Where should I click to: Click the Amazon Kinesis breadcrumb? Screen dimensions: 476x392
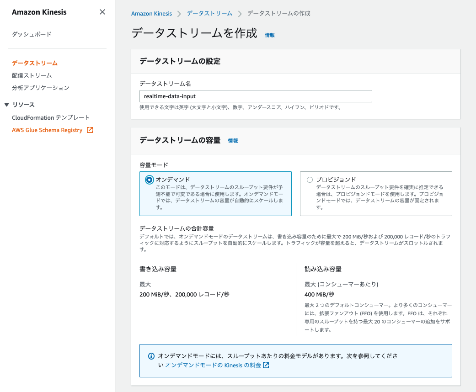coord(151,14)
